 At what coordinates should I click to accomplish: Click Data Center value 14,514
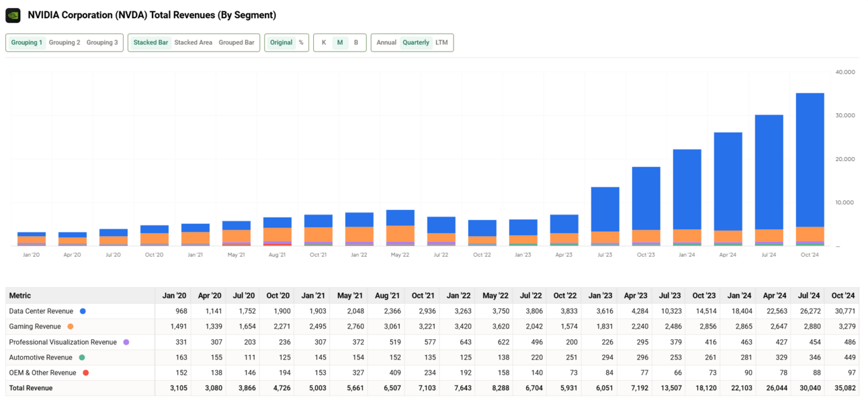(705, 311)
